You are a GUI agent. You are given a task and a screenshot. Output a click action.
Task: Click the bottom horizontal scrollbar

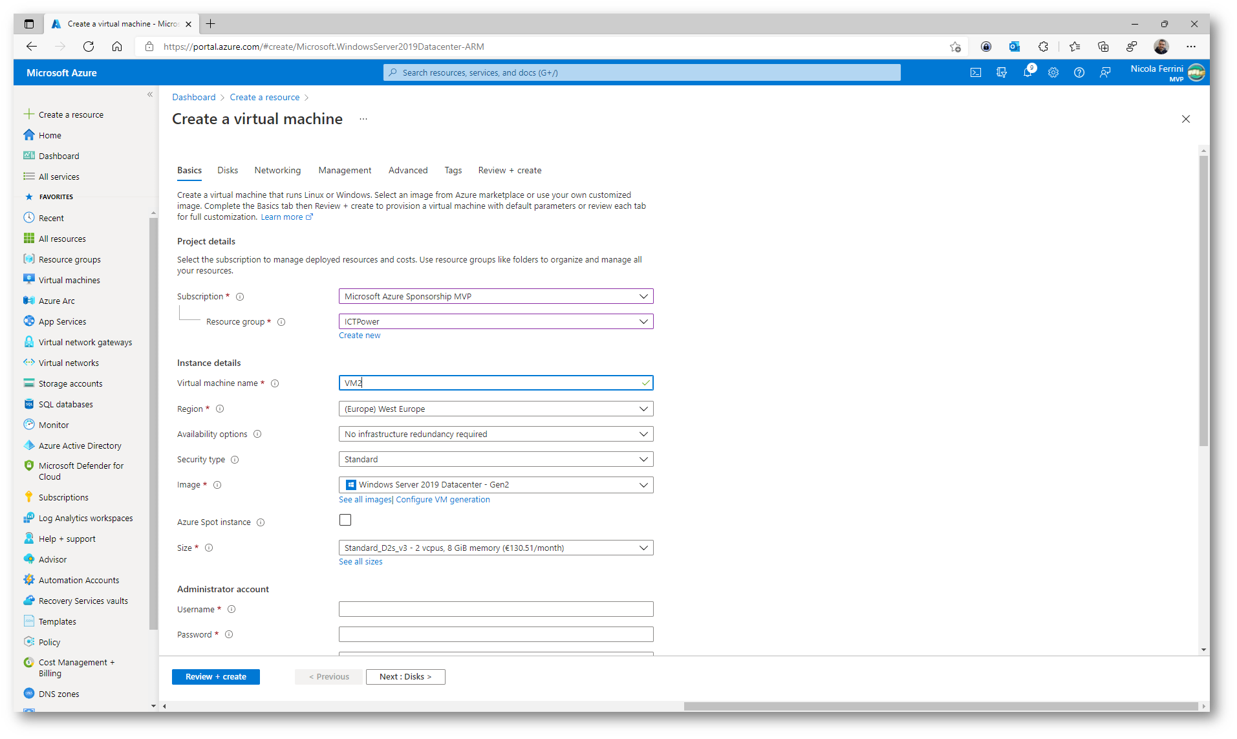[x=941, y=706]
